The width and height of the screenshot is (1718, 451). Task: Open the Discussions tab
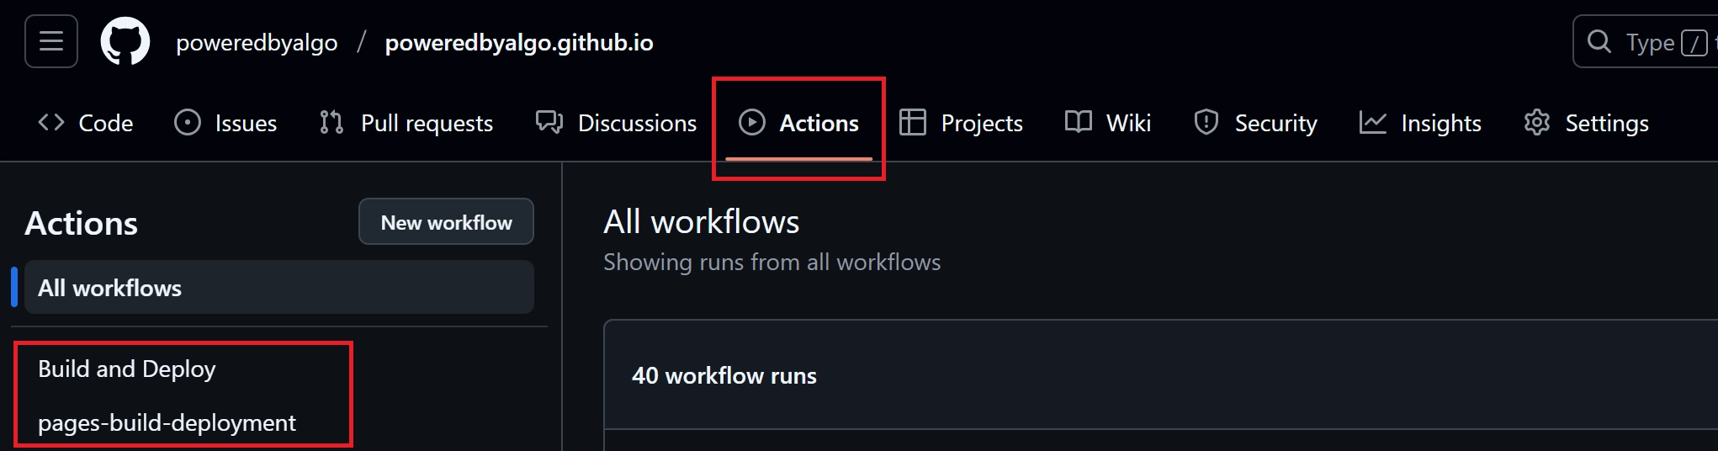coord(636,123)
